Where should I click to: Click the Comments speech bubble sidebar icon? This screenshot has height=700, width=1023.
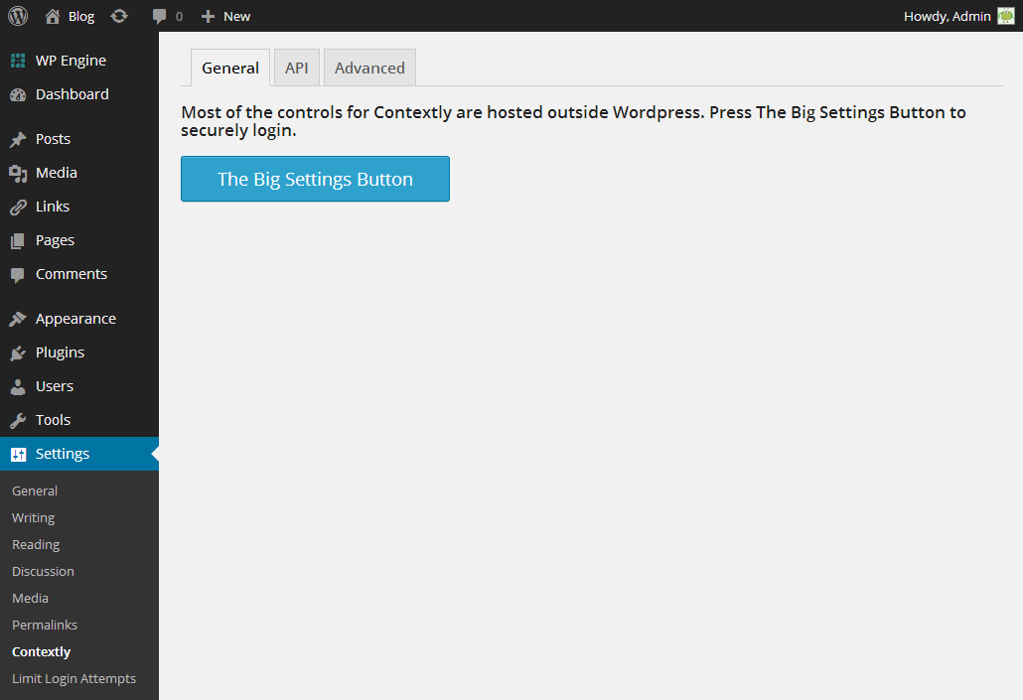tap(18, 275)
